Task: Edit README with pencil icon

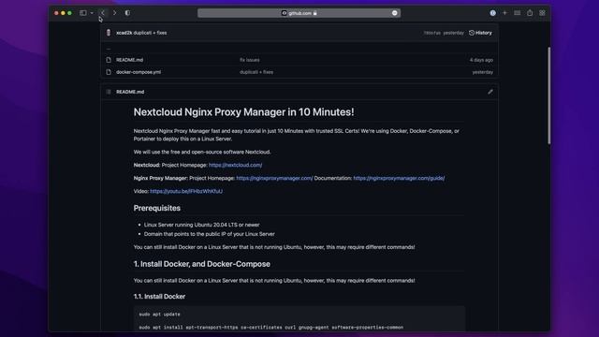Action: pos(490,92)
